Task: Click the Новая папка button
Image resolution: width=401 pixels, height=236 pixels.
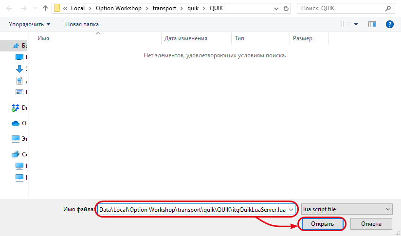Action: point(82,24)
